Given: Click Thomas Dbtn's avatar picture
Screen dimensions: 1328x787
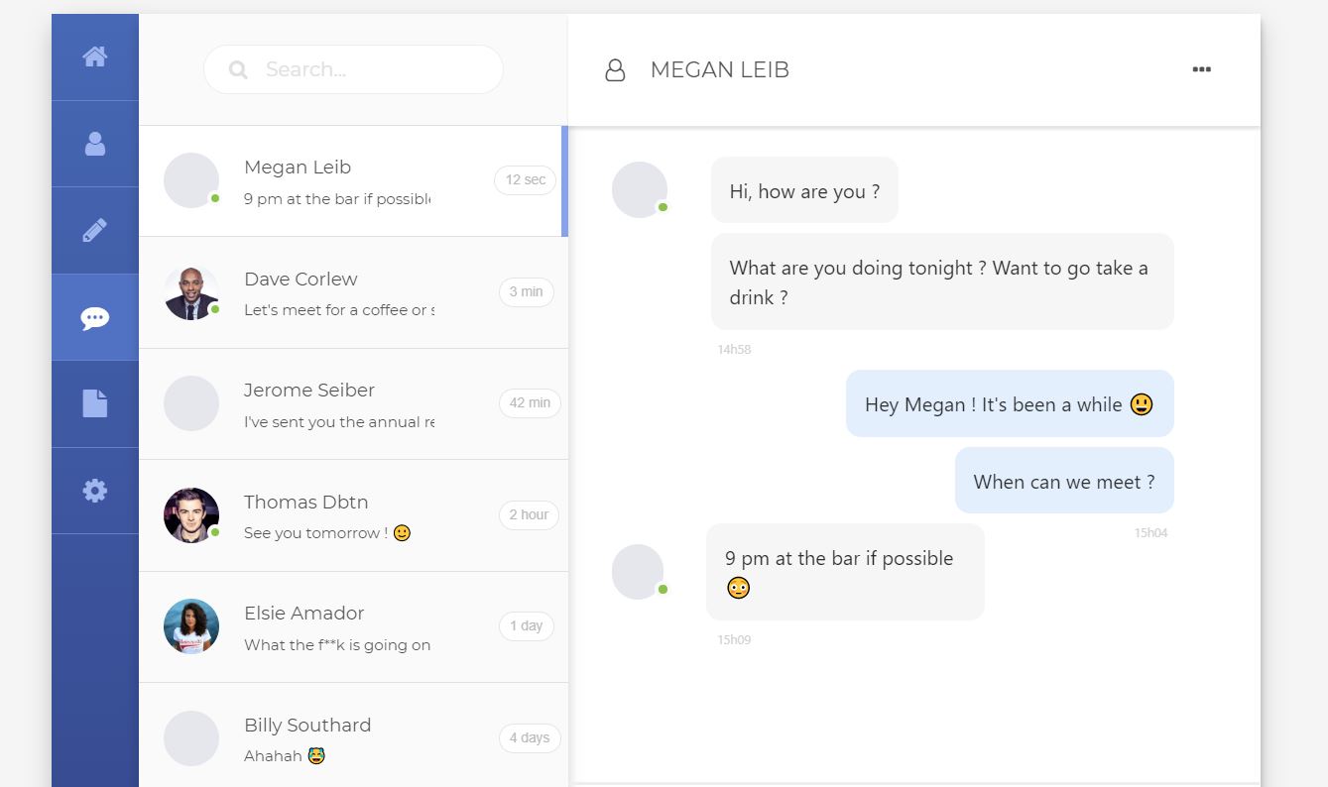Looking at the screenshot, I should click(190, 515).
